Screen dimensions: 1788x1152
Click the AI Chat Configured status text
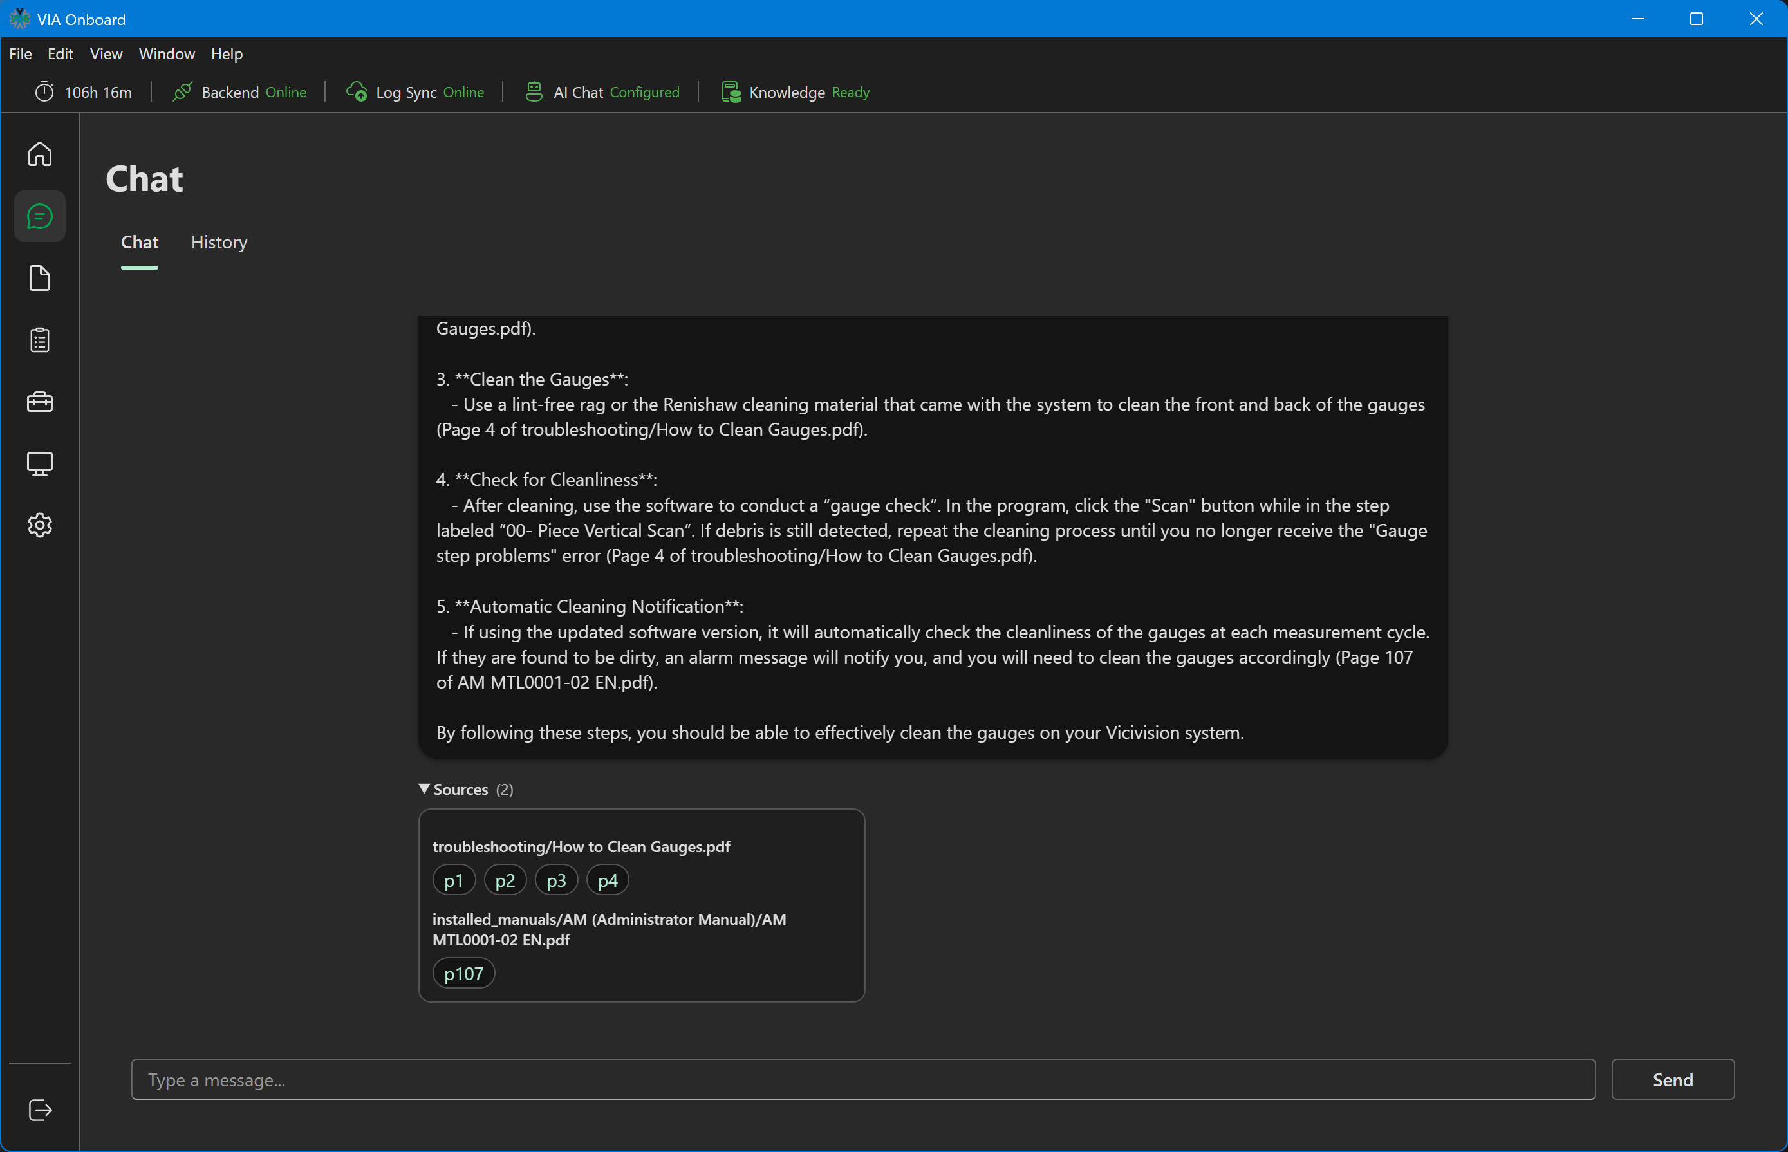pos(617,92)
